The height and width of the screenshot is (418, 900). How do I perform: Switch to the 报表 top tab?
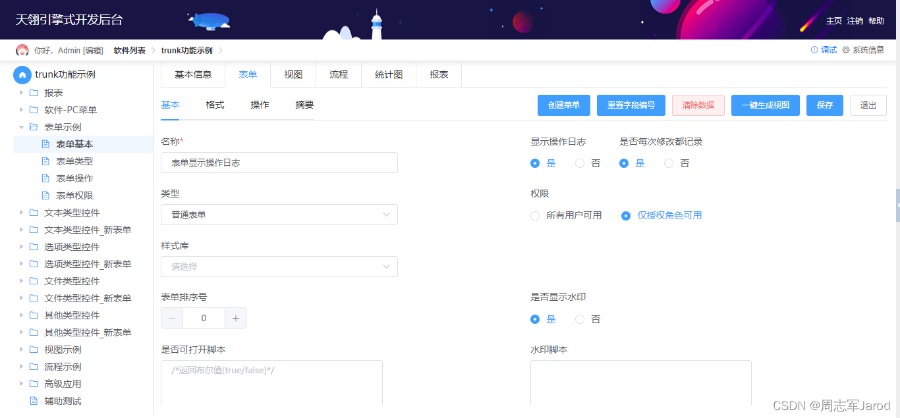coord(439,74)
